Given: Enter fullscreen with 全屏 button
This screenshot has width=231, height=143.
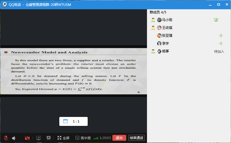Looking at the screenshot, I should 64,138.
